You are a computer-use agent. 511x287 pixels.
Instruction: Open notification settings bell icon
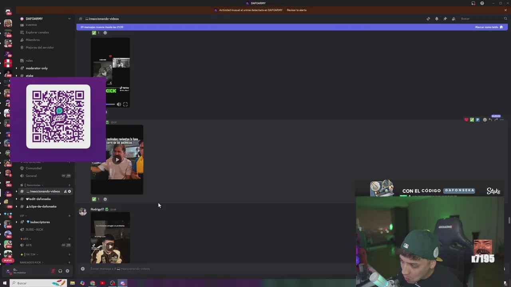pos(436,19)
